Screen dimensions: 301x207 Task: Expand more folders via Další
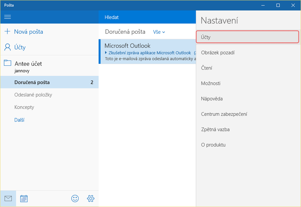pos(19,120)
